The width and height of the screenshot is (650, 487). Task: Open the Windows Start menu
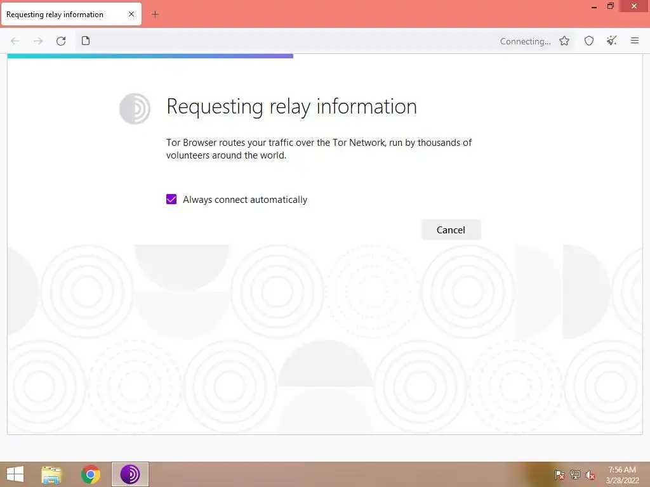(15, 474)
